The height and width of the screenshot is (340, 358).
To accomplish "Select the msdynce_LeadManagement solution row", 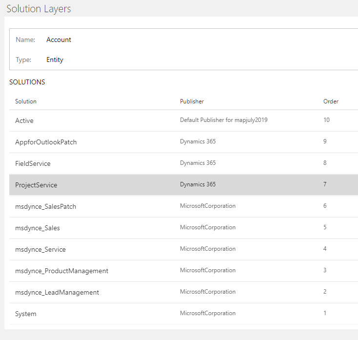I will [x=183, y=292].
